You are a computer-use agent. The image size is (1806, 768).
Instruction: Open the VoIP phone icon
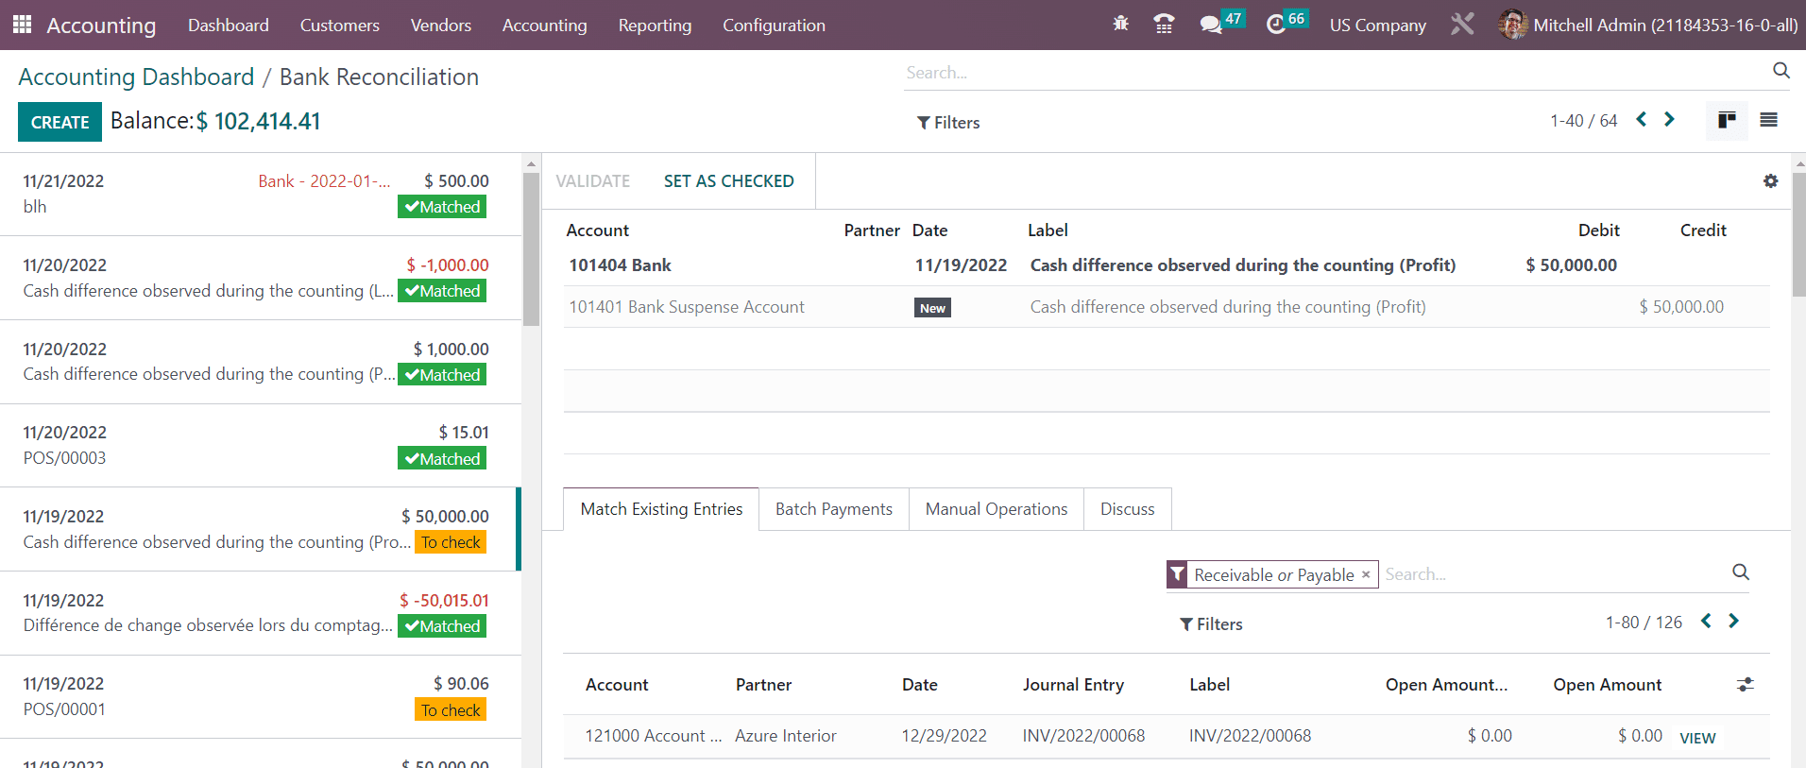coord(1164,25)
